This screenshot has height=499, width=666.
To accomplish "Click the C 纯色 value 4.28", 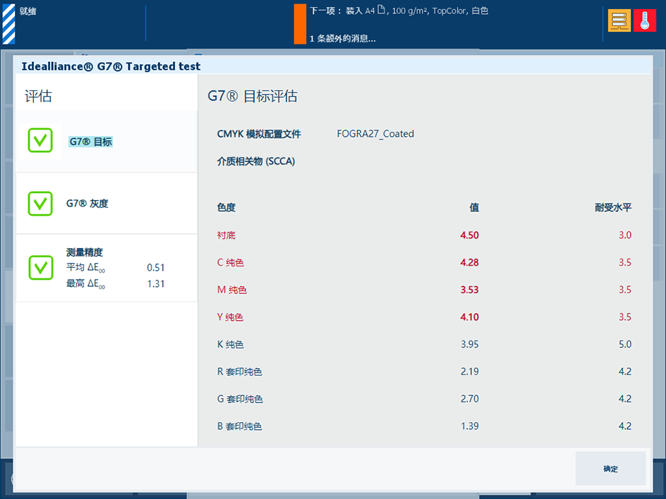I will coord(469,262).
